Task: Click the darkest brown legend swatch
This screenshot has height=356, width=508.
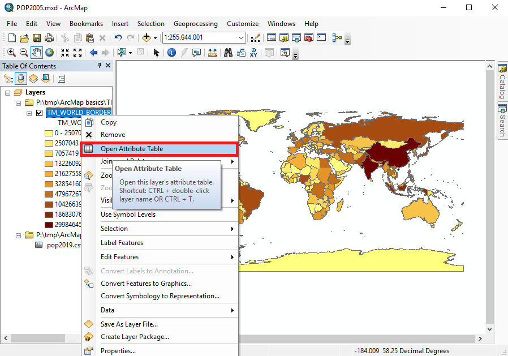Action: click(49, 225)
